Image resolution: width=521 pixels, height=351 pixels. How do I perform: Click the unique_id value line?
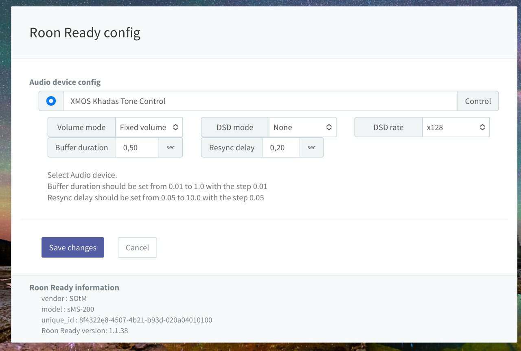[127, 320]
